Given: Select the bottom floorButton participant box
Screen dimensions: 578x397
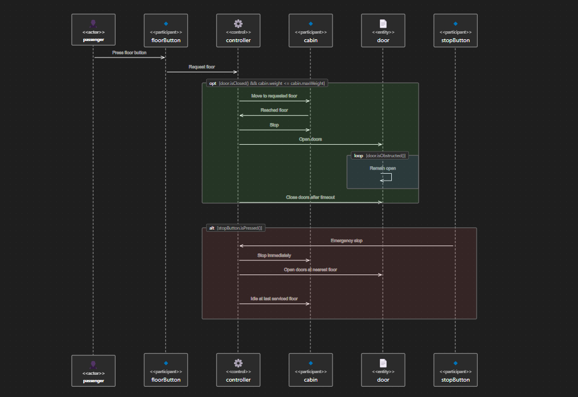Looking at the screenshot, I should tap(166, 370).
